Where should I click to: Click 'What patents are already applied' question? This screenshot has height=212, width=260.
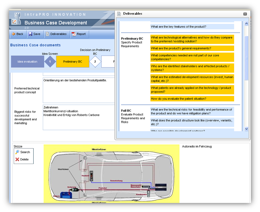(x=192, y=90)
